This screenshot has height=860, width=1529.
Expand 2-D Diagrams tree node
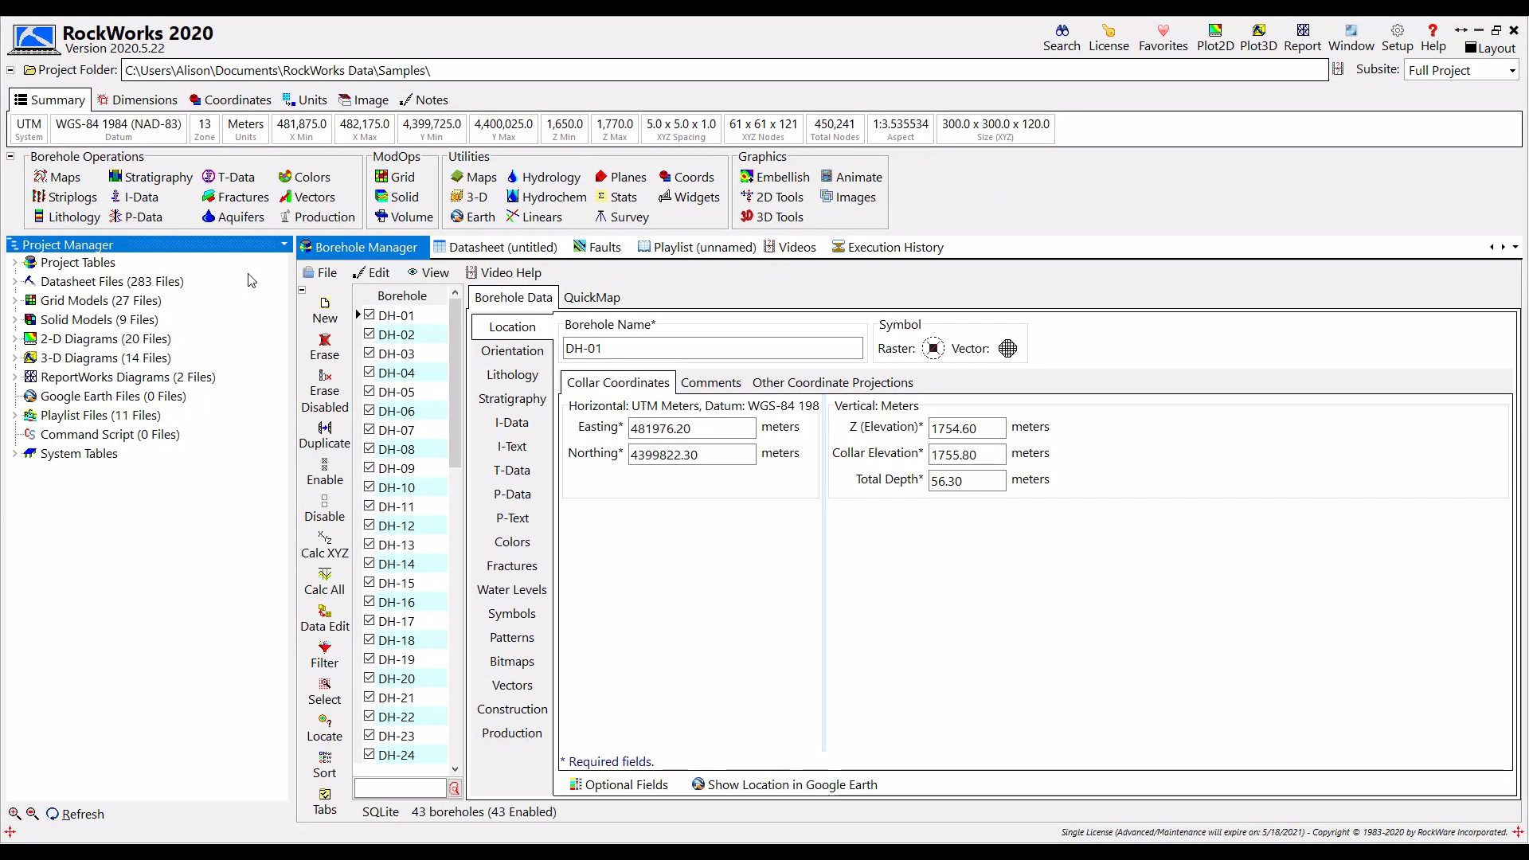pyautogui.click(x=14, y=338)
